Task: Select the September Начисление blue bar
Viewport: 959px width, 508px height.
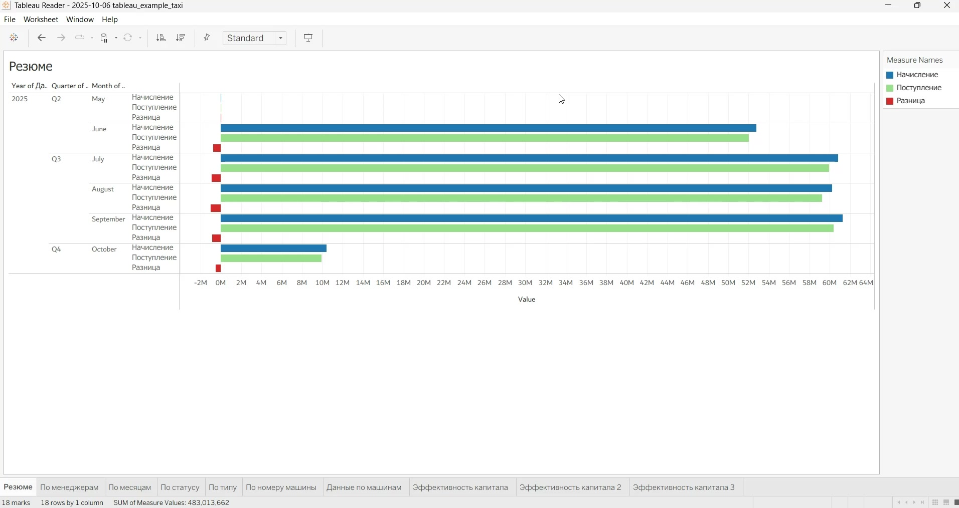Action: [532, 218]
